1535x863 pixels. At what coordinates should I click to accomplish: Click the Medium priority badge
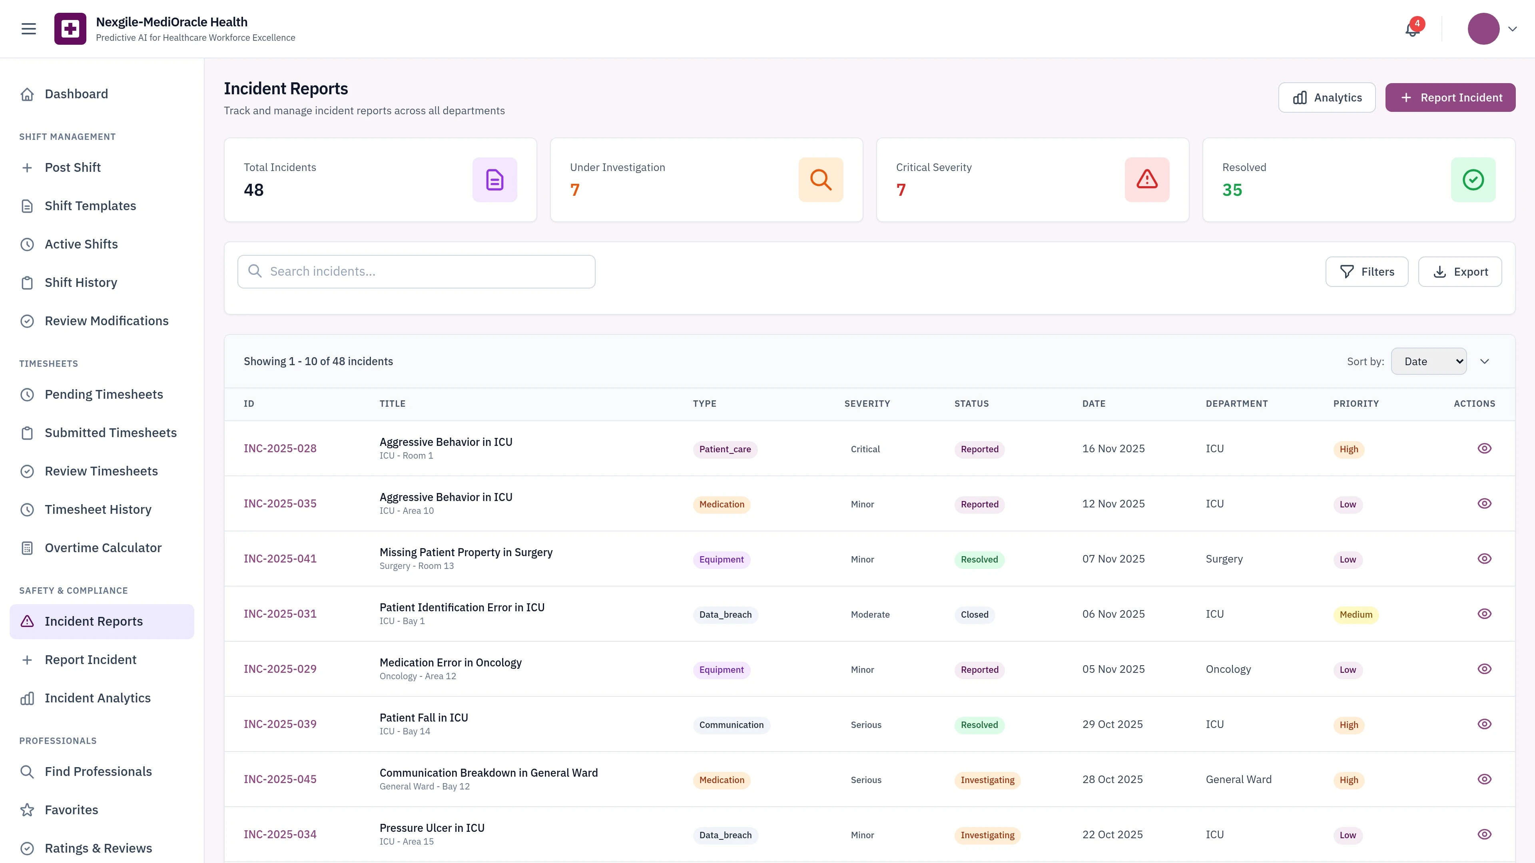[1356, 614]
